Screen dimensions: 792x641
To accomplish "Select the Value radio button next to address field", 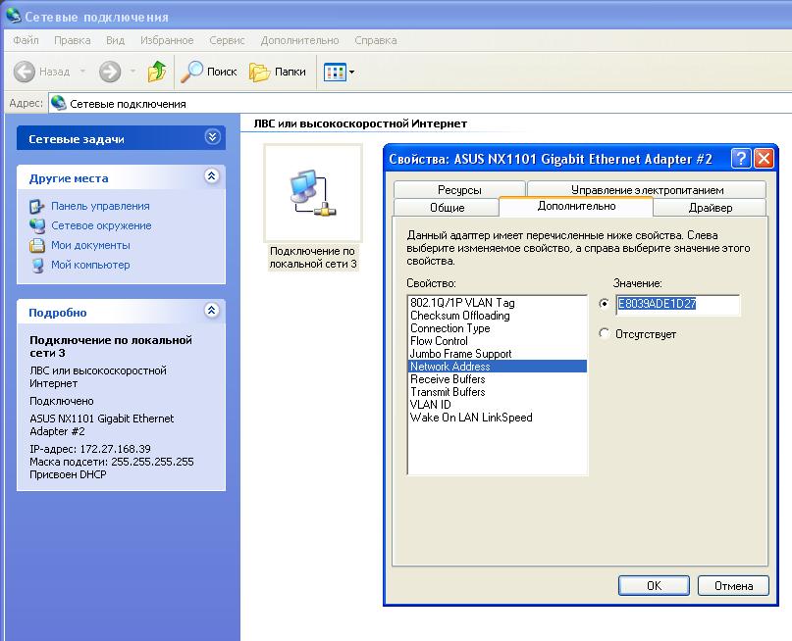I will coord(604,304).
